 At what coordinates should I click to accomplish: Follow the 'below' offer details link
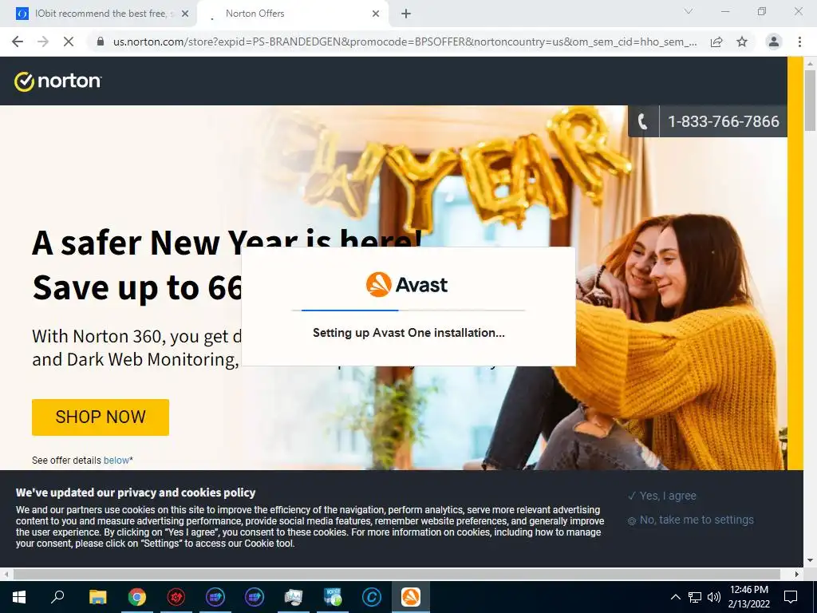click(116, 461)
